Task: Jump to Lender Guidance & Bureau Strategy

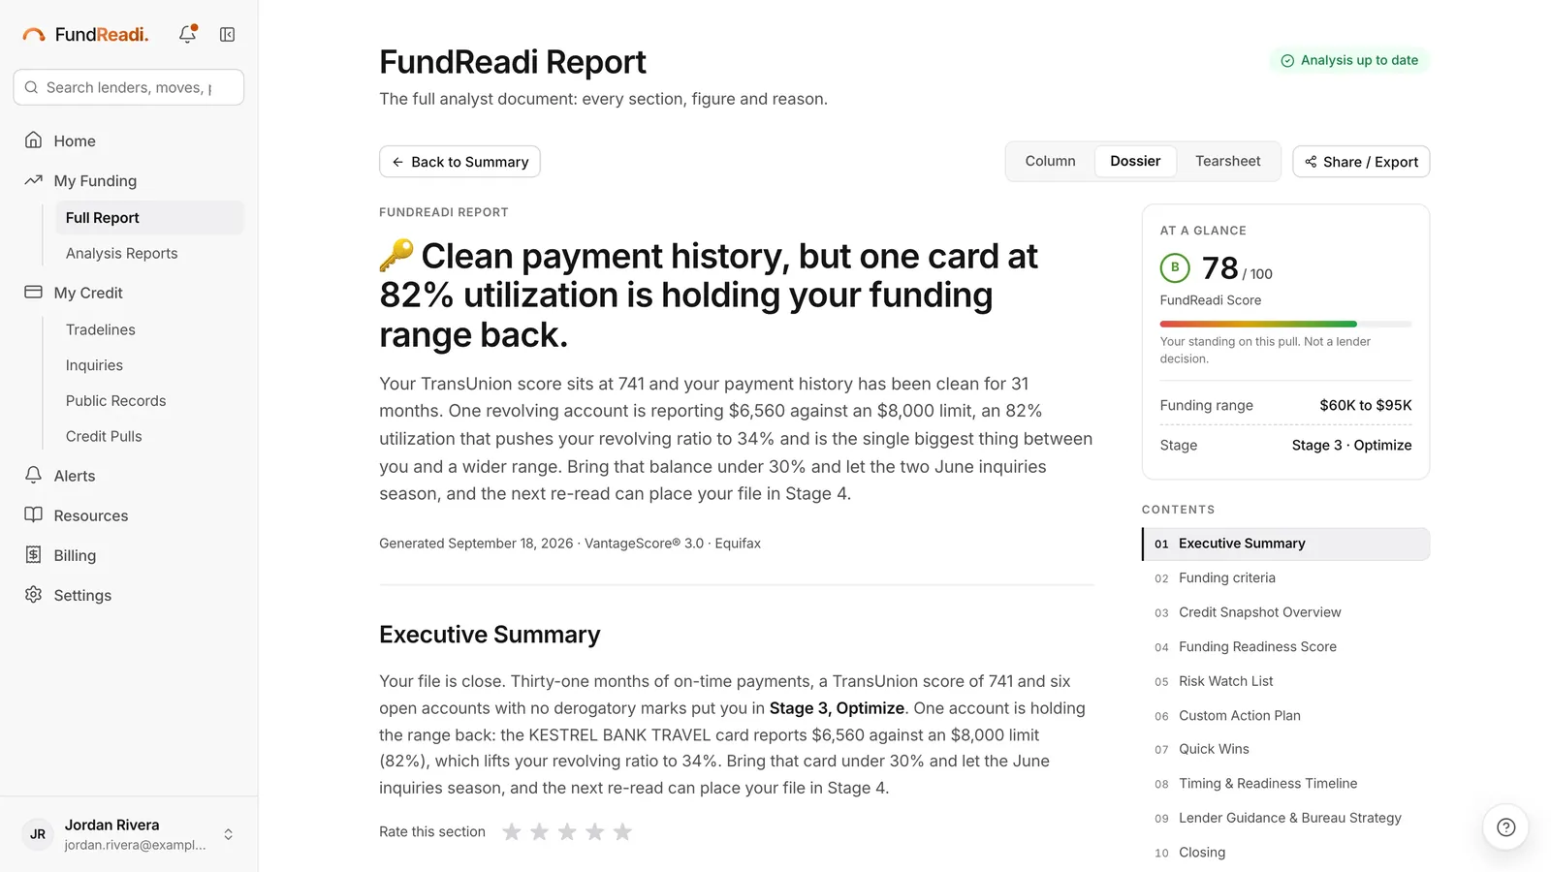Action: pos(1285,819)
